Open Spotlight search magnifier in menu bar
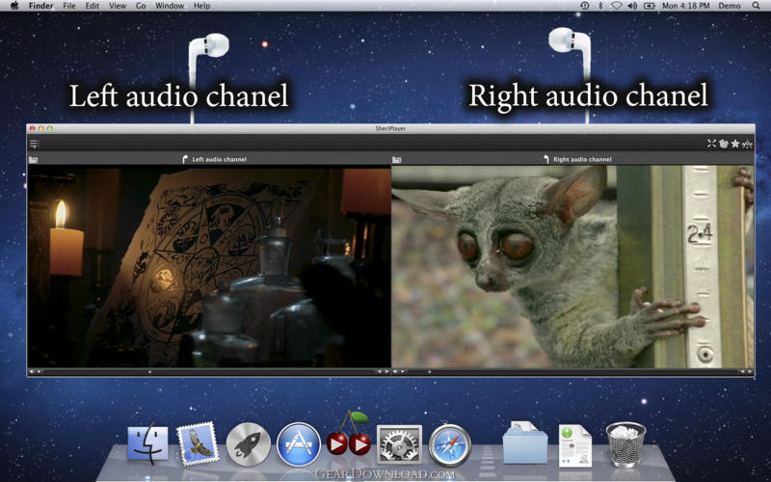Screen dimensions: 771x482 pyautogui.click(x=756, y=6)
